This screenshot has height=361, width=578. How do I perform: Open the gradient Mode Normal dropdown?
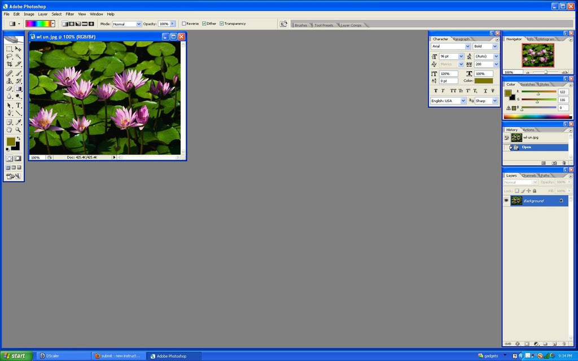click(x=139, y=24)
